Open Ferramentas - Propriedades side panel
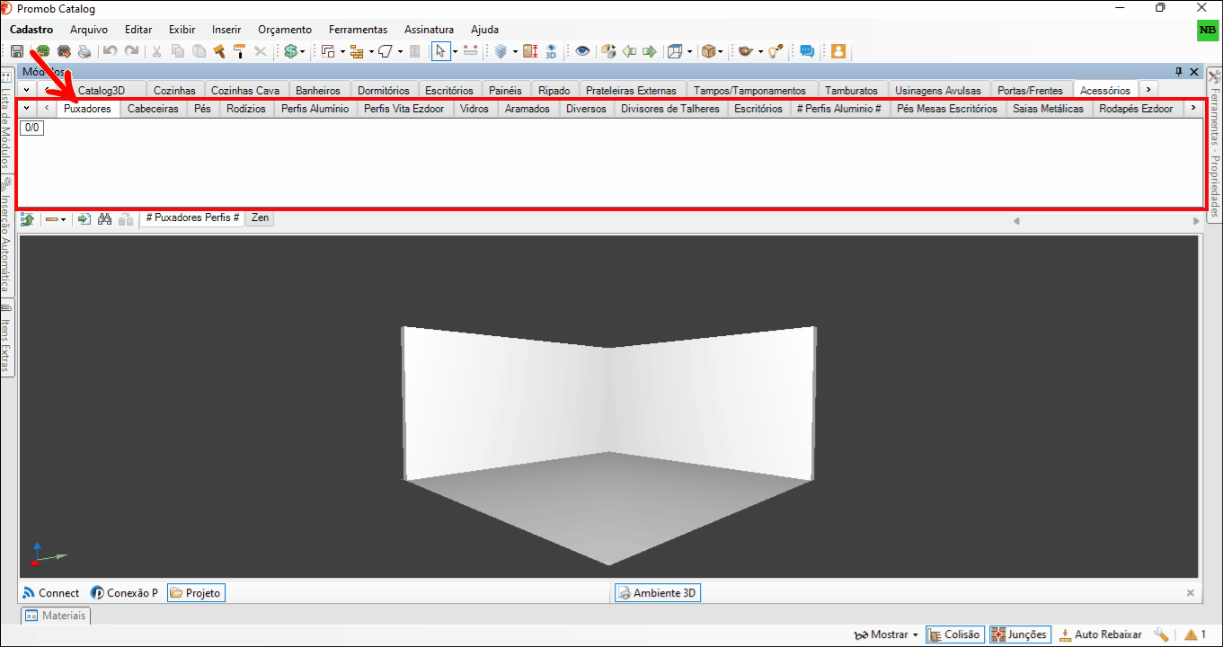This screenshot has height=647, width=1223. (1215, 144)
